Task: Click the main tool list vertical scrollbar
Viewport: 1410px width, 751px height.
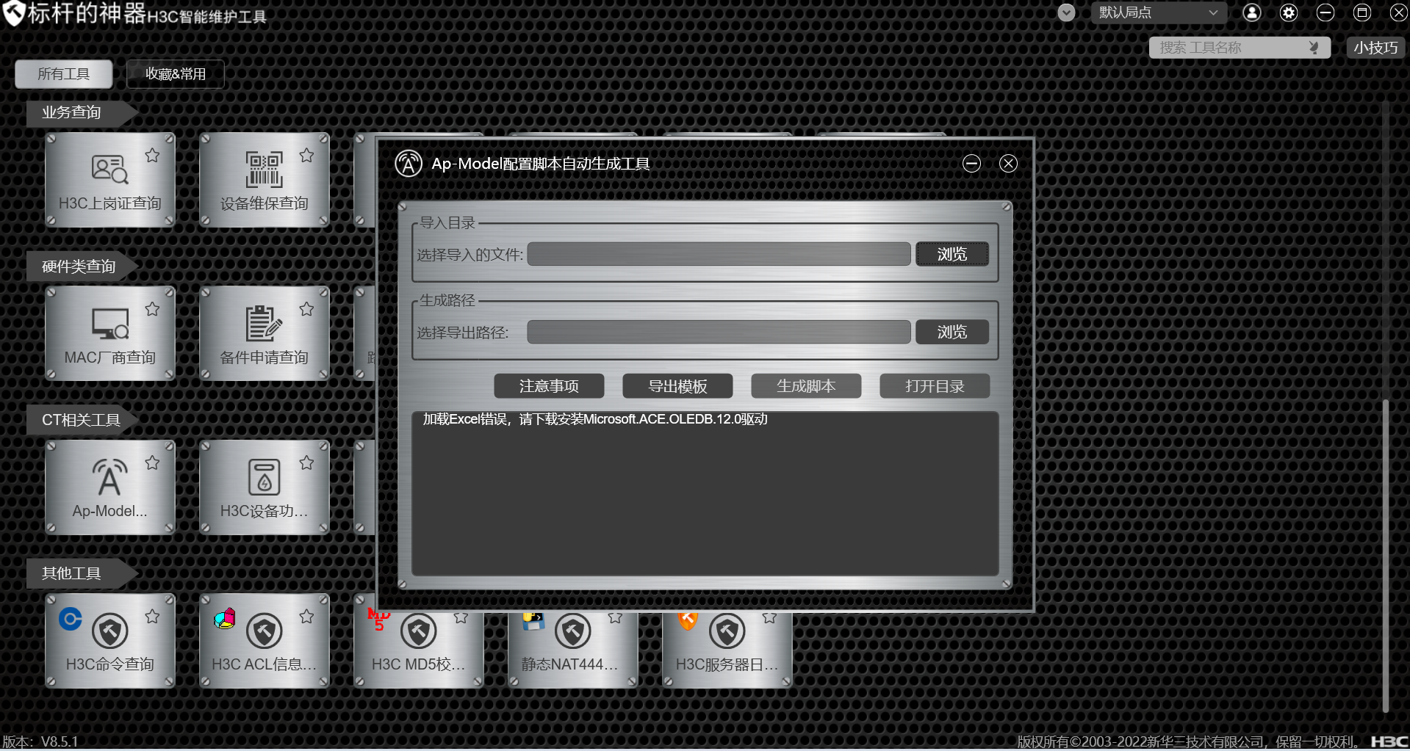Action: tap(1386, 556)
